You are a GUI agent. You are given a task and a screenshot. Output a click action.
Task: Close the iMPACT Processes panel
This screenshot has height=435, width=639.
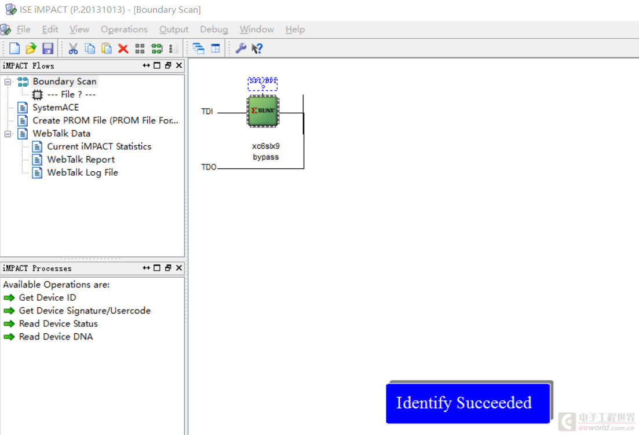coord(179,268)
